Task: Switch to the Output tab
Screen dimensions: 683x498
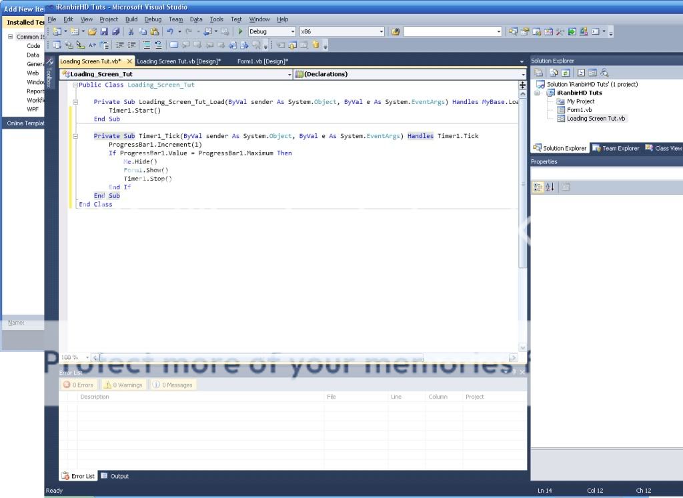Action: click(x=115, y=476)
